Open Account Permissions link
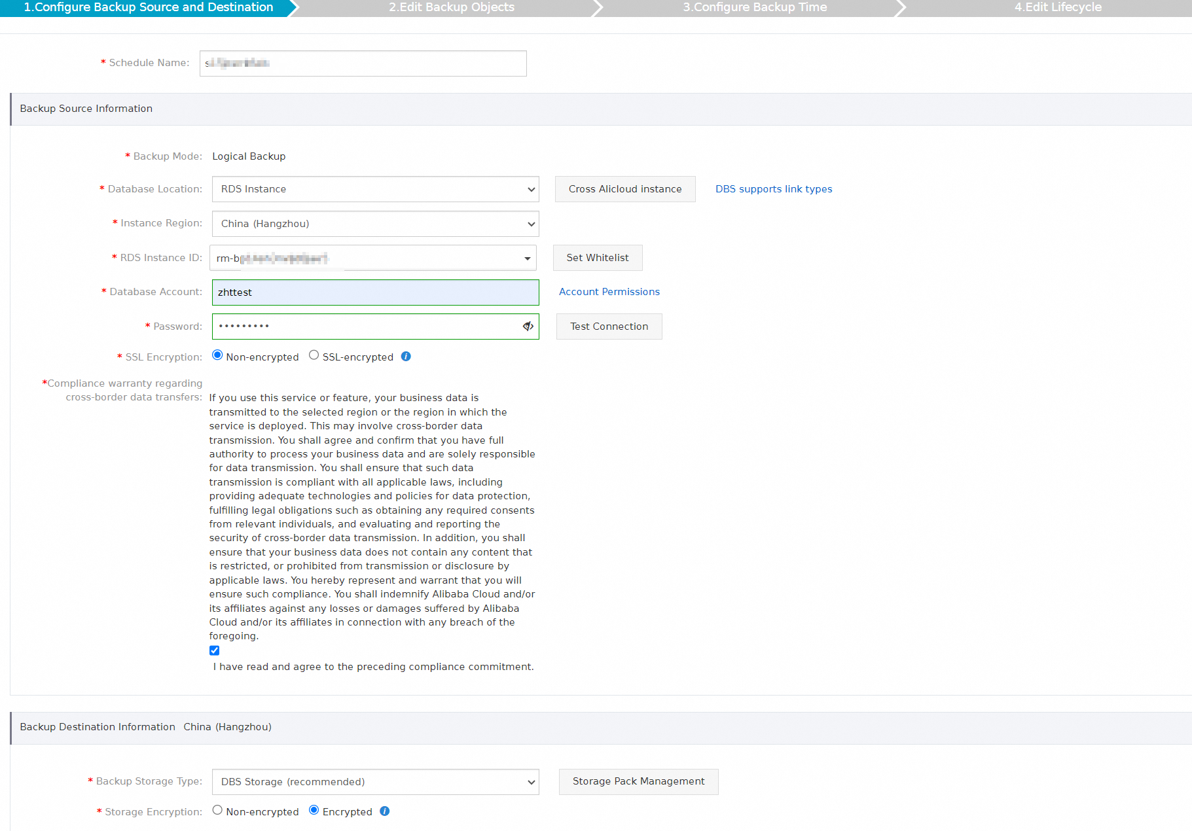Image resolution: width=1192 pixels, height=831 pixels. pyautogui.click(x=609, y=292)
